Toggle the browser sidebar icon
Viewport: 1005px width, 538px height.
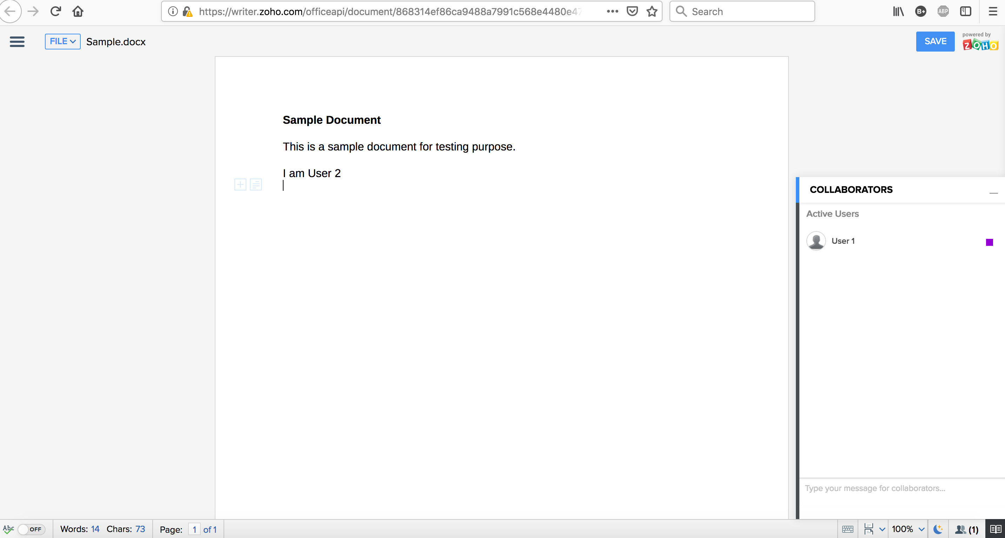tap(966, 11)
